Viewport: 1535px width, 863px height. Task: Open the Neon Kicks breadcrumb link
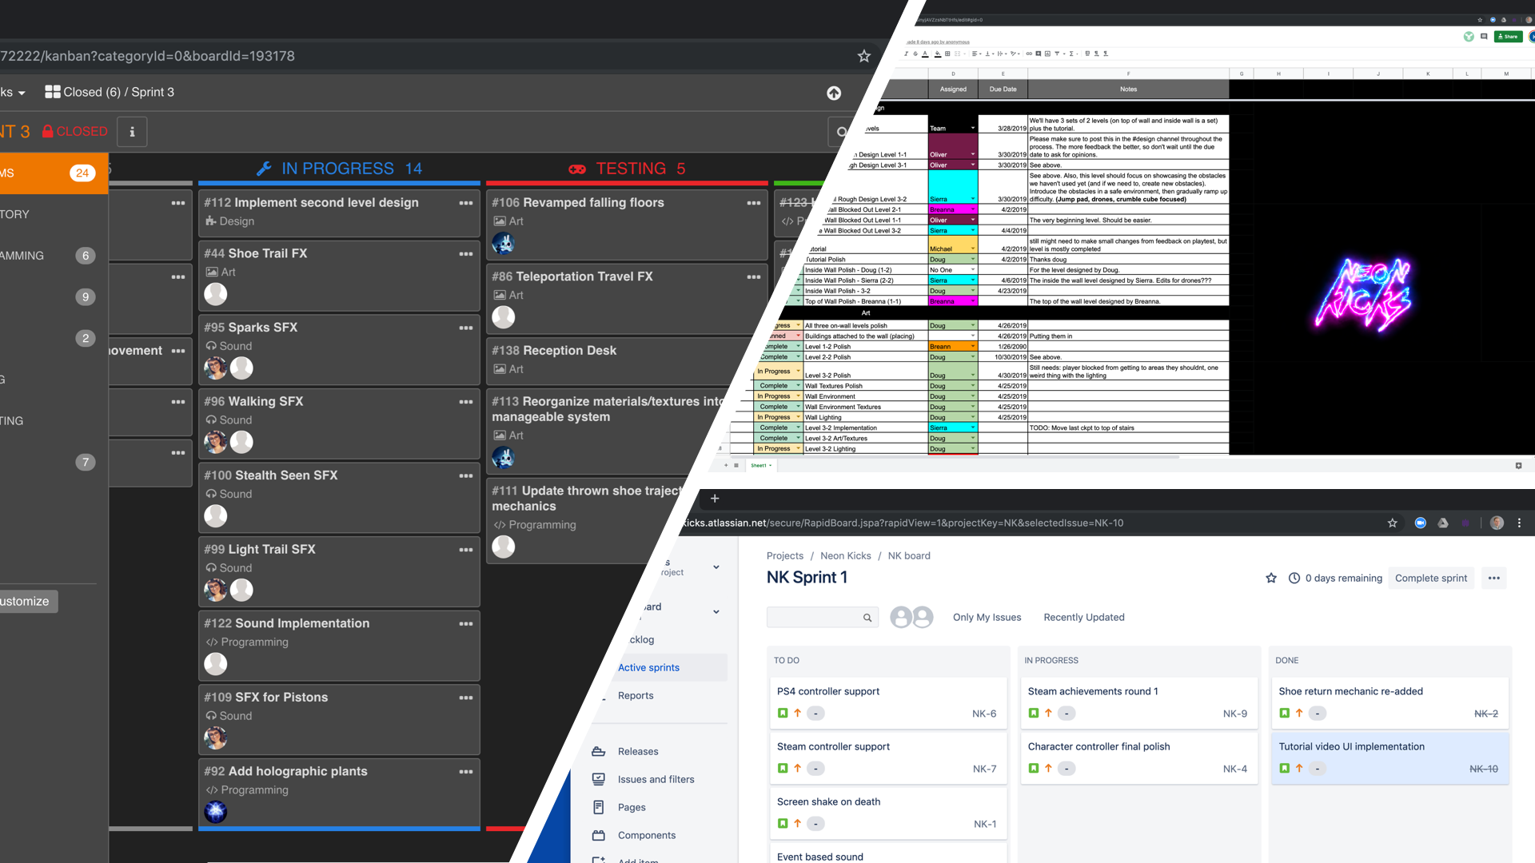click(x=845, y=555)
